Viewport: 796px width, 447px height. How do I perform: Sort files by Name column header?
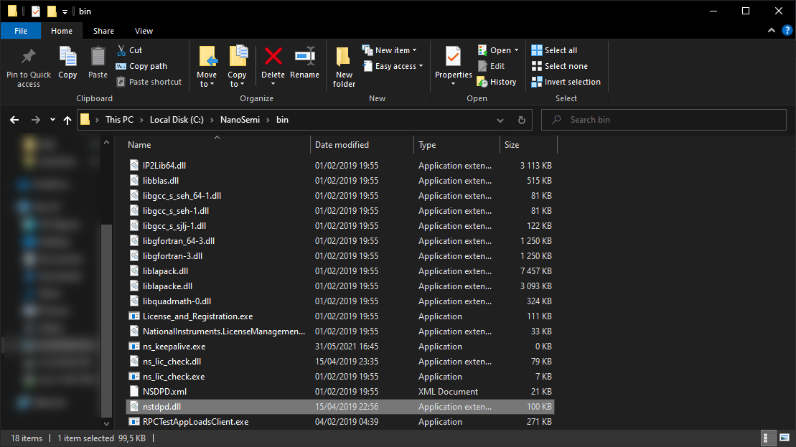tap(217, 145)
